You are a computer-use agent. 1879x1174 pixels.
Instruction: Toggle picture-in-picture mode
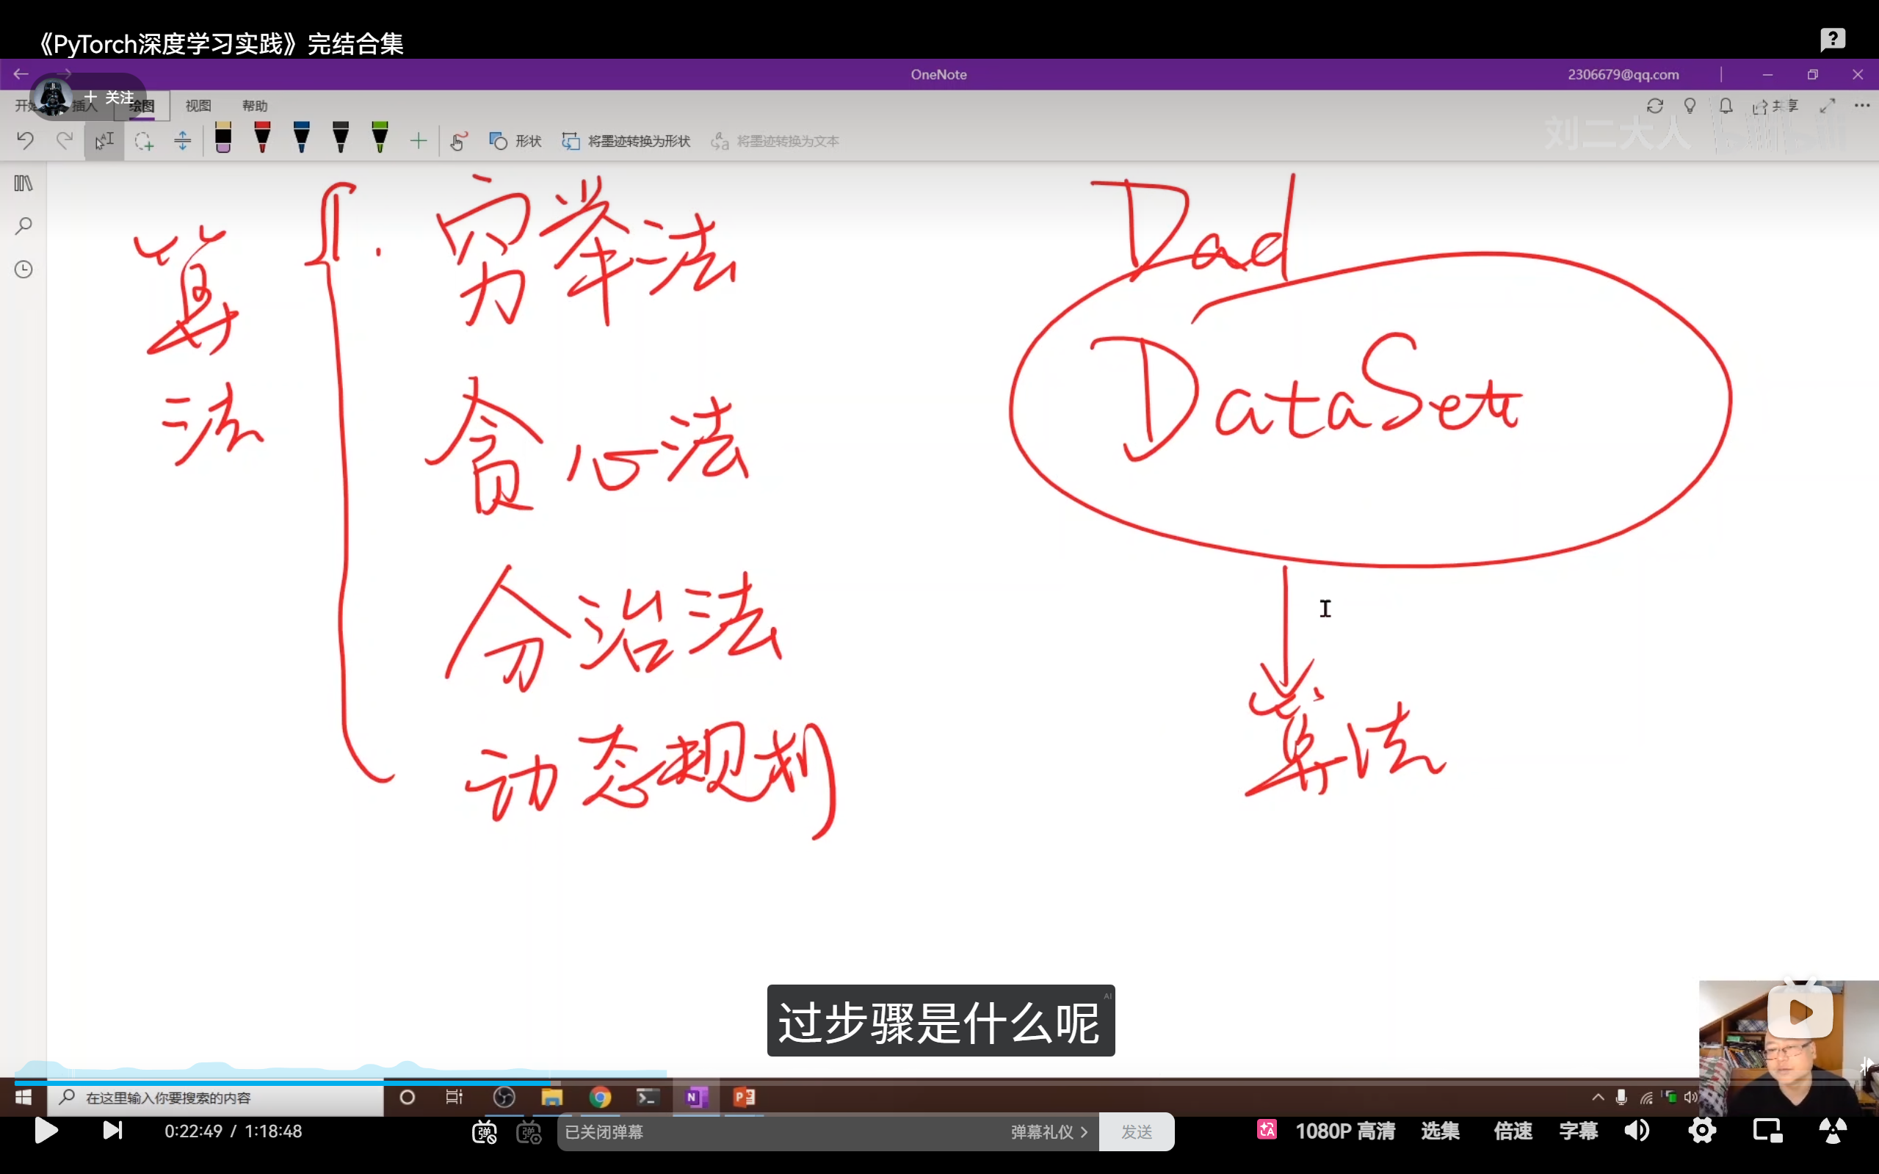(1767, 1131)
